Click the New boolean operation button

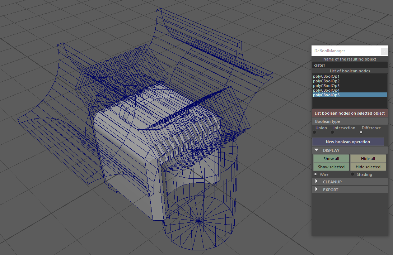coord(348,142)
